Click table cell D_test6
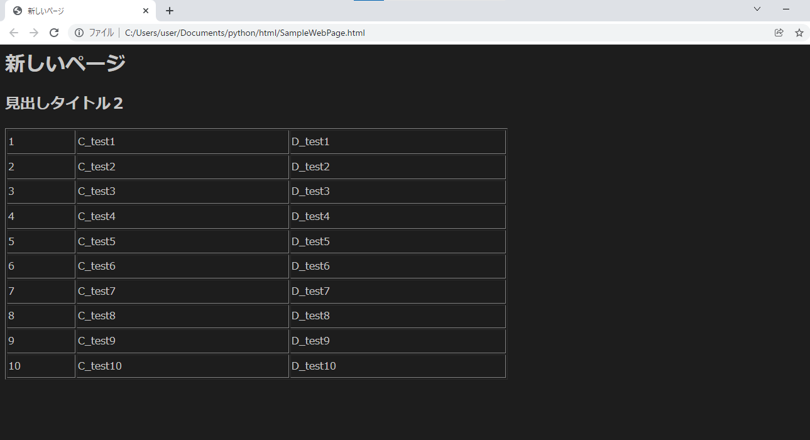 click(398, 266)
